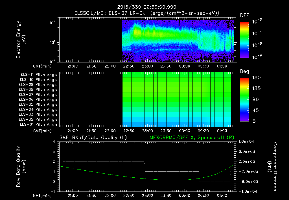Click the '180' degree tick label
289x200 pixels.
coord(256,77)
